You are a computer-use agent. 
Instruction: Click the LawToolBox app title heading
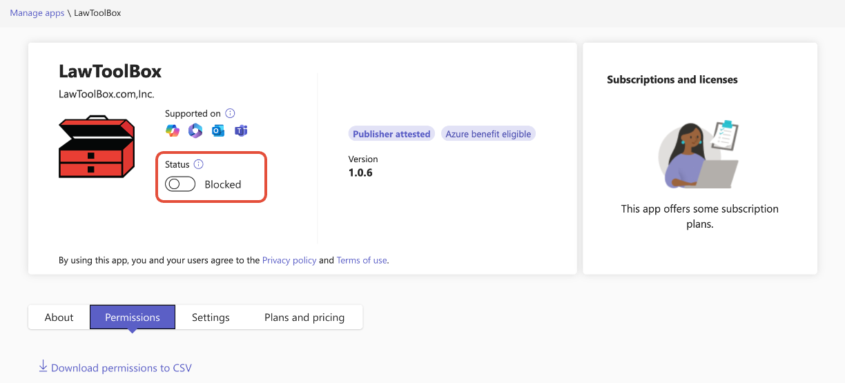click(110, 71)
